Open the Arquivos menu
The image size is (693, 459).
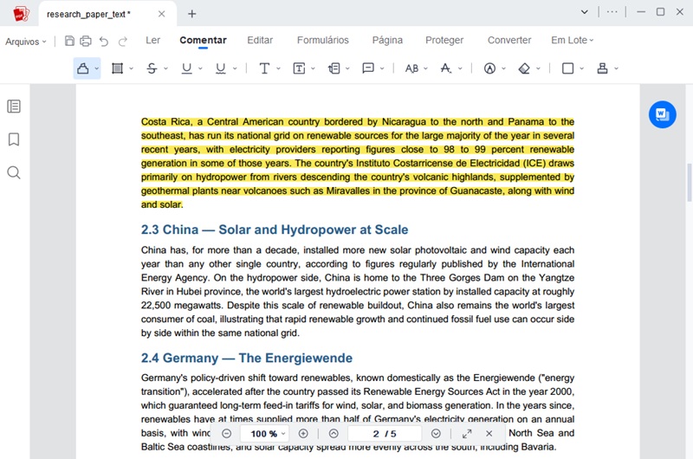tap(26, 42)
